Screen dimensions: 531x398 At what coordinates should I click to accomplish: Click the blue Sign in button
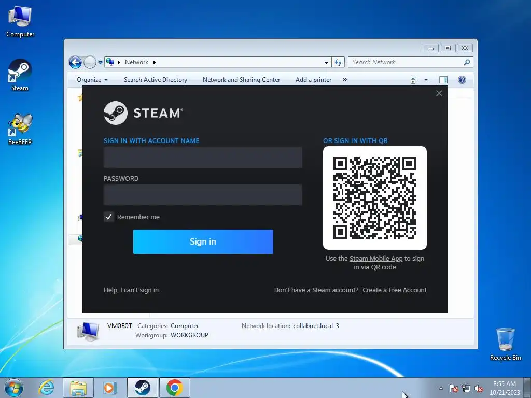203,241
